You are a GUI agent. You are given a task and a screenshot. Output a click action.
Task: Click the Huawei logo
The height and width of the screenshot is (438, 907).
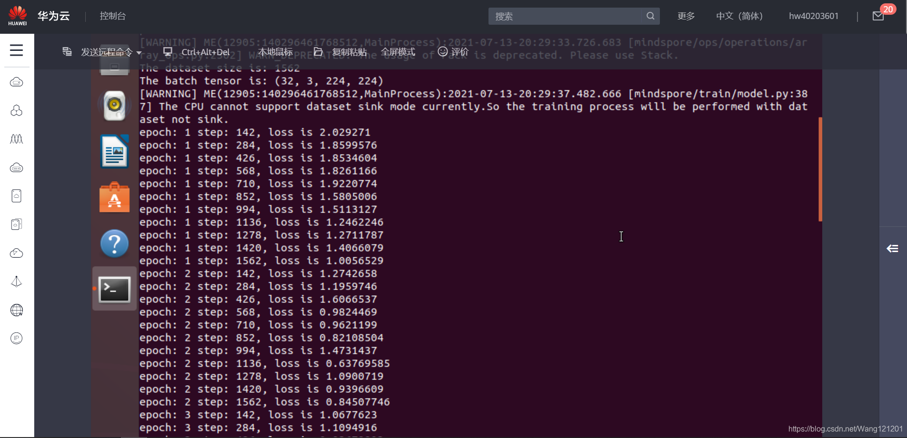(x=18, y=16)
